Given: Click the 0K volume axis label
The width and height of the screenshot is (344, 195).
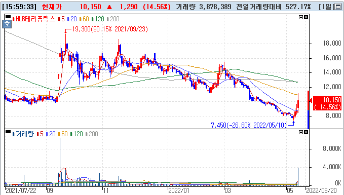Looking at the screenshot, I should [337, 183].
